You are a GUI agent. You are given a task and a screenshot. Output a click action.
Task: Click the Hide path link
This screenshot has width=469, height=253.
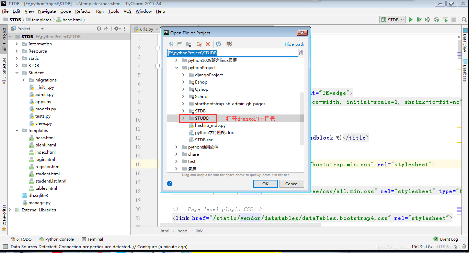coord(294,44)
